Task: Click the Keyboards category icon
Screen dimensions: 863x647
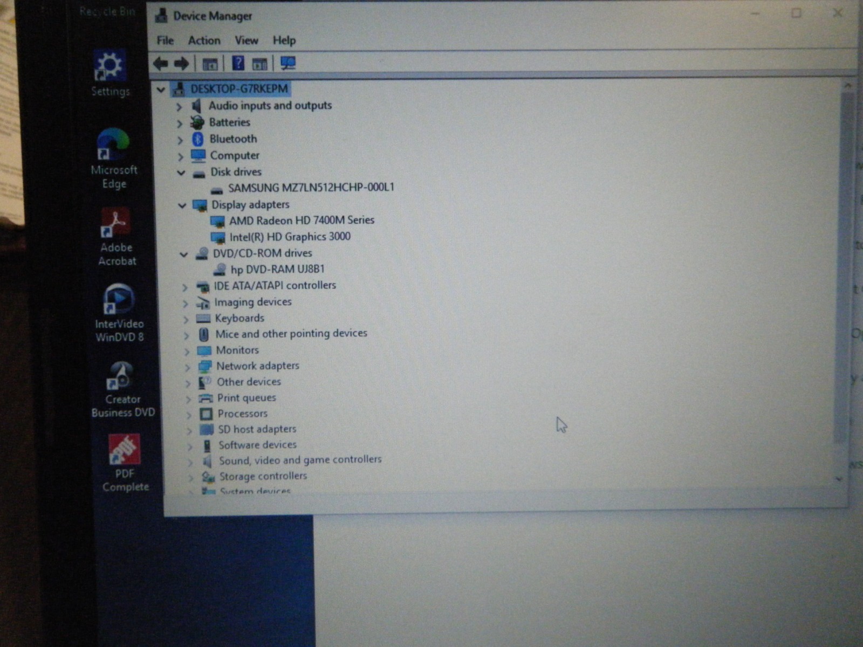Action: (203, 318)
